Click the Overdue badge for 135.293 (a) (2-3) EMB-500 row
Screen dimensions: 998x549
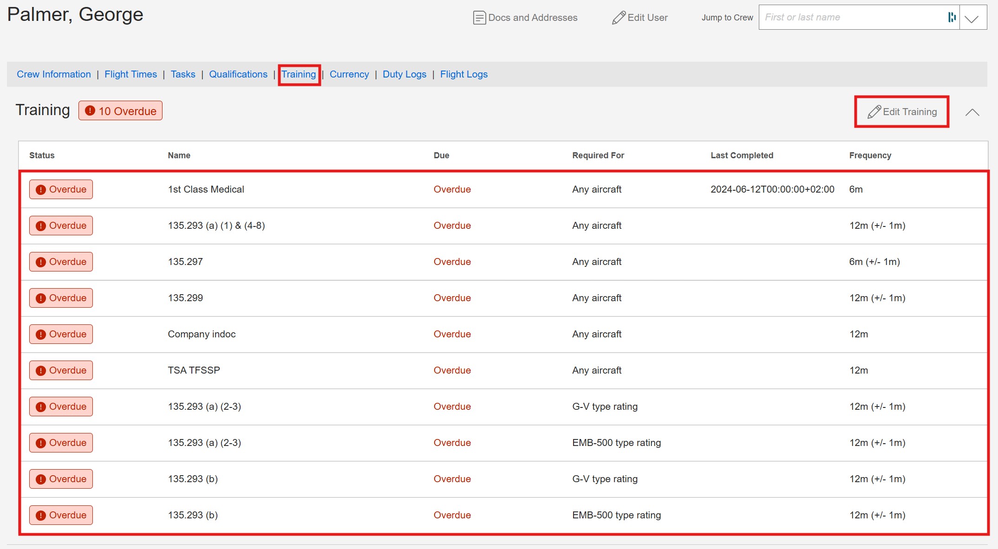tap(61, 443)
